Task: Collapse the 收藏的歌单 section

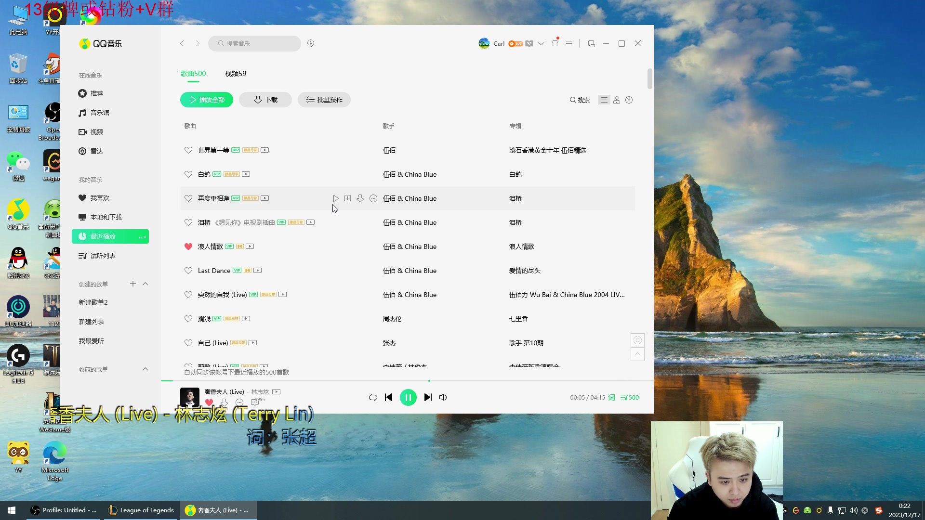Action: click(145, 369)
